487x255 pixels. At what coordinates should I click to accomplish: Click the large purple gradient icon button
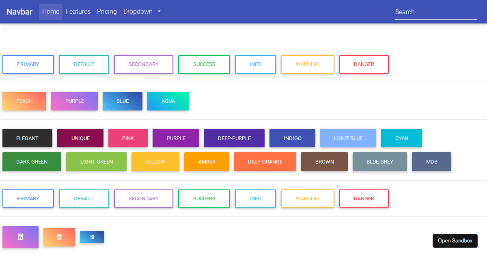point(20,237)
